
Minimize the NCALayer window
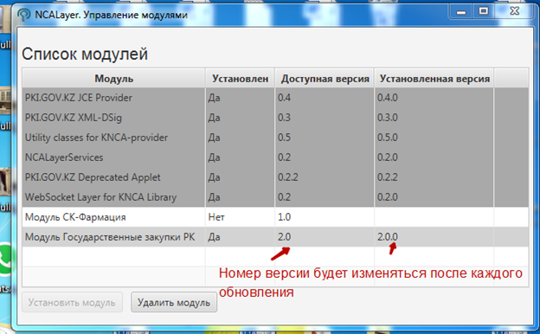pos(461,12)
